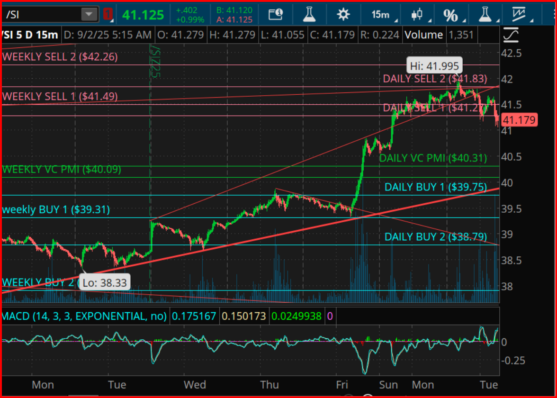
Task: Open the drawing tools chart icon menu
Action: [x=519, y=15]
